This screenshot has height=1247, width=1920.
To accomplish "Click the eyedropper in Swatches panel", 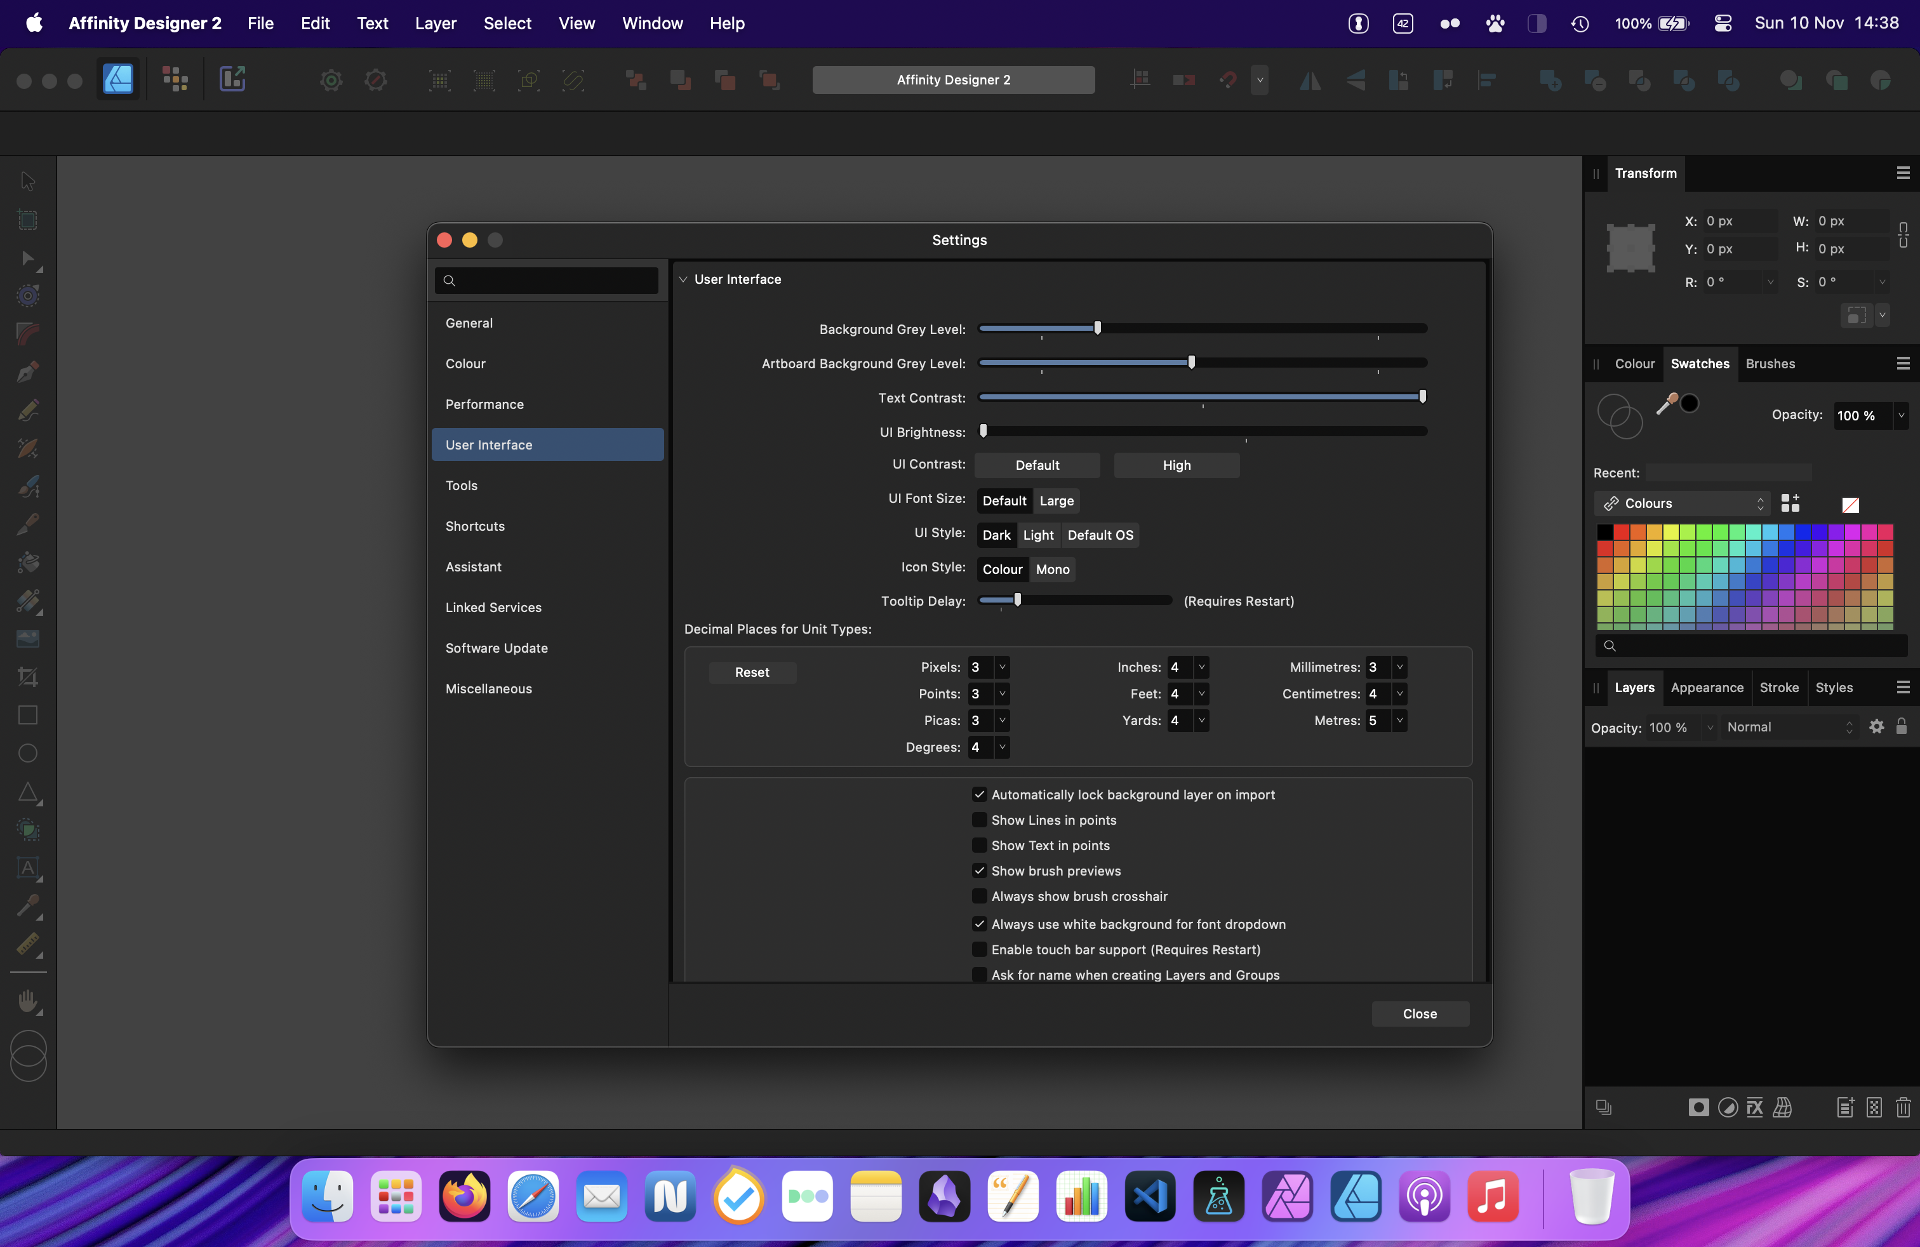I will coord(1666,404).
